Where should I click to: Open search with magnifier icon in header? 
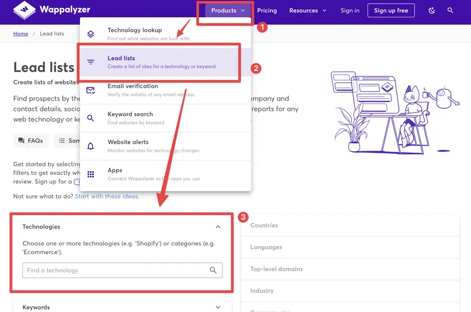coord(450,10)
